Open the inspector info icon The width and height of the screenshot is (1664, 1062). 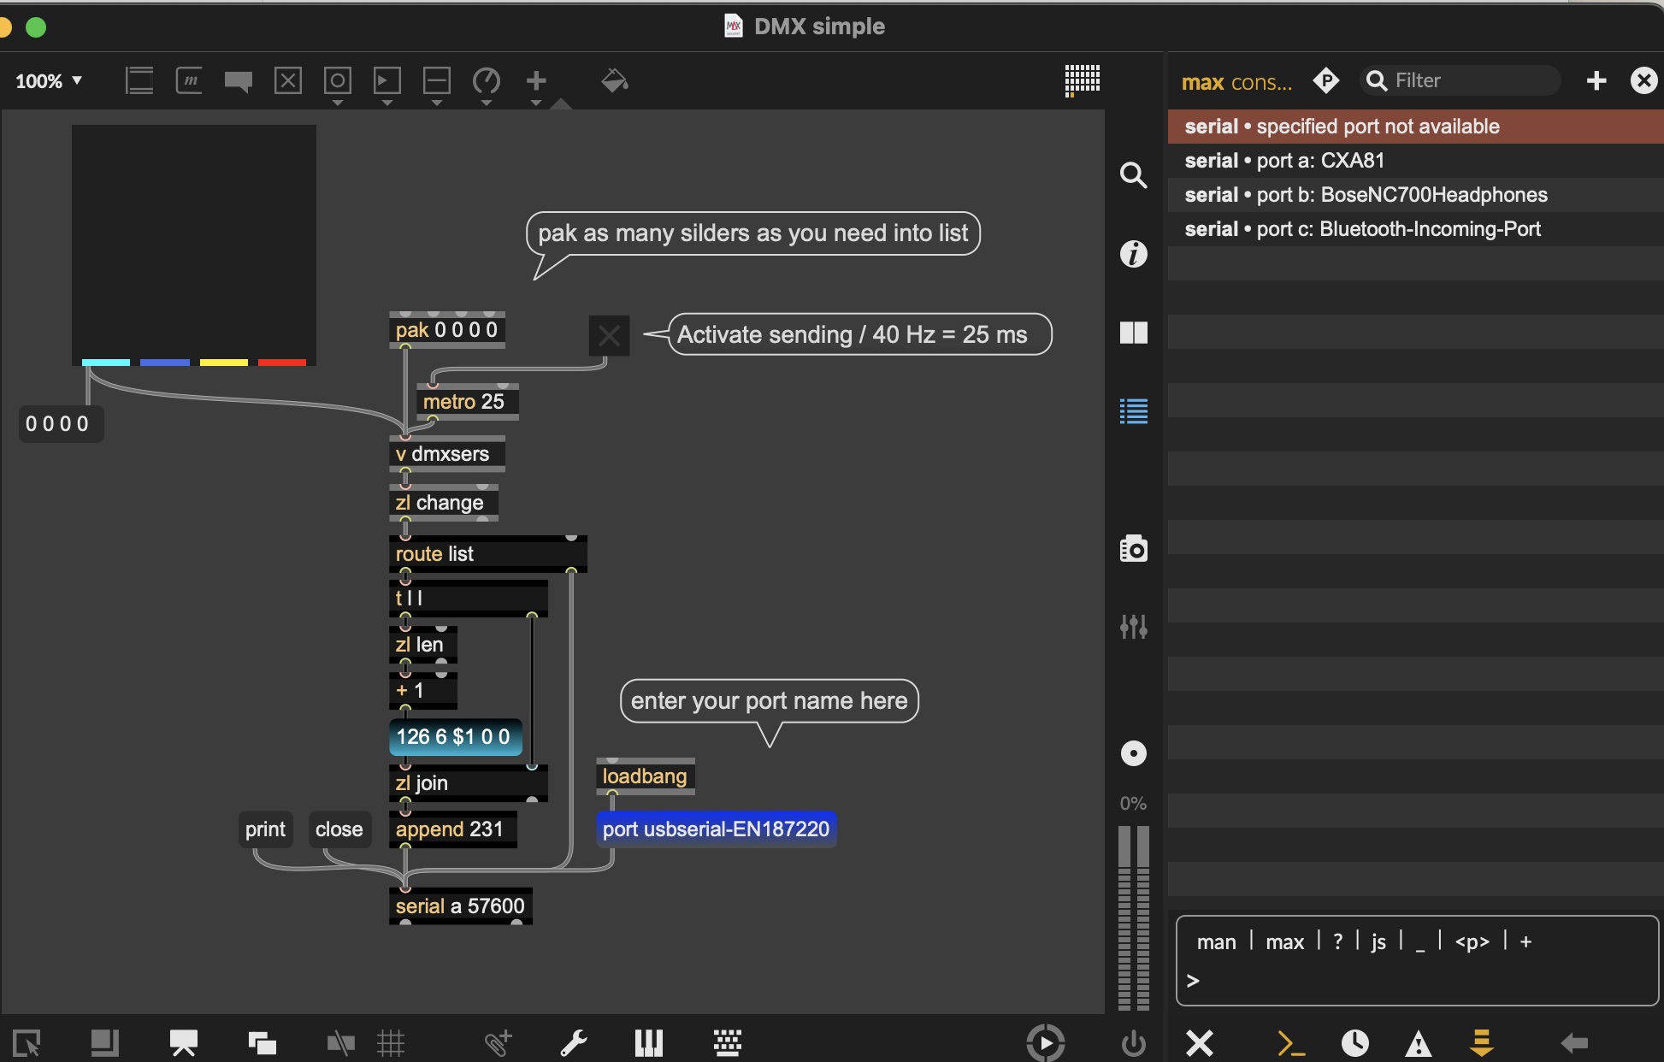[1133, 254]
